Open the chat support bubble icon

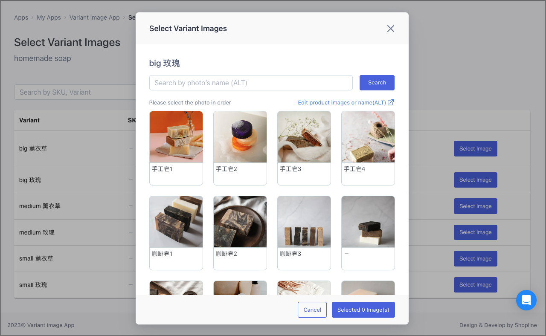[526, 300]
